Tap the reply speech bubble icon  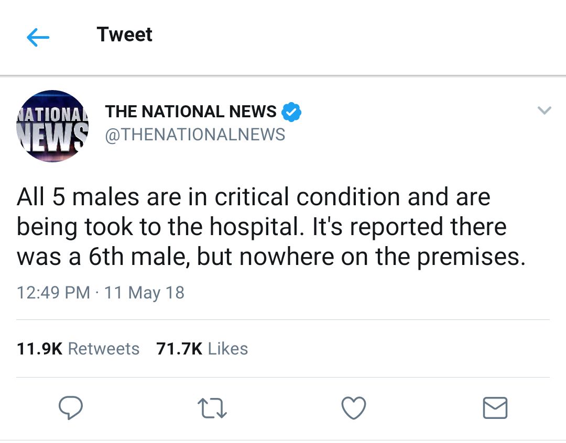(71, 407)
